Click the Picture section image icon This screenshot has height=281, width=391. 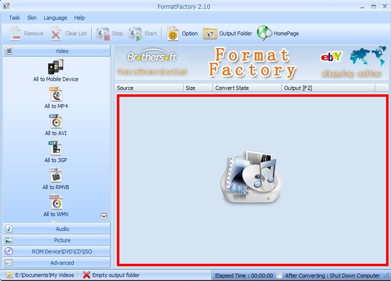click(9, 240)
